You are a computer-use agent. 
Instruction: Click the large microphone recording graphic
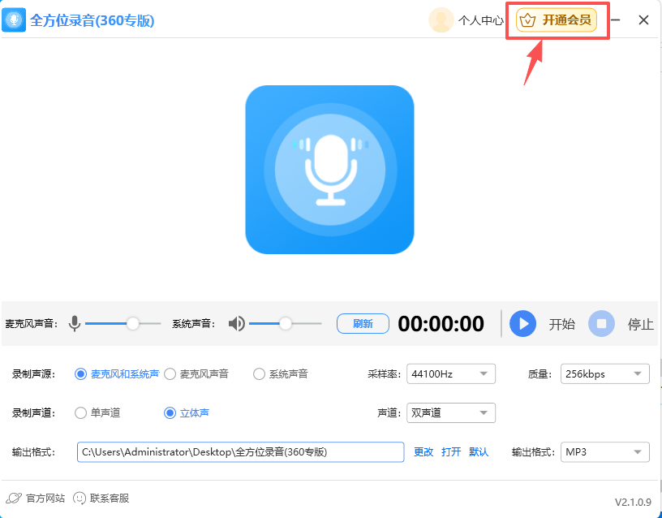click(x=329, y=170)
